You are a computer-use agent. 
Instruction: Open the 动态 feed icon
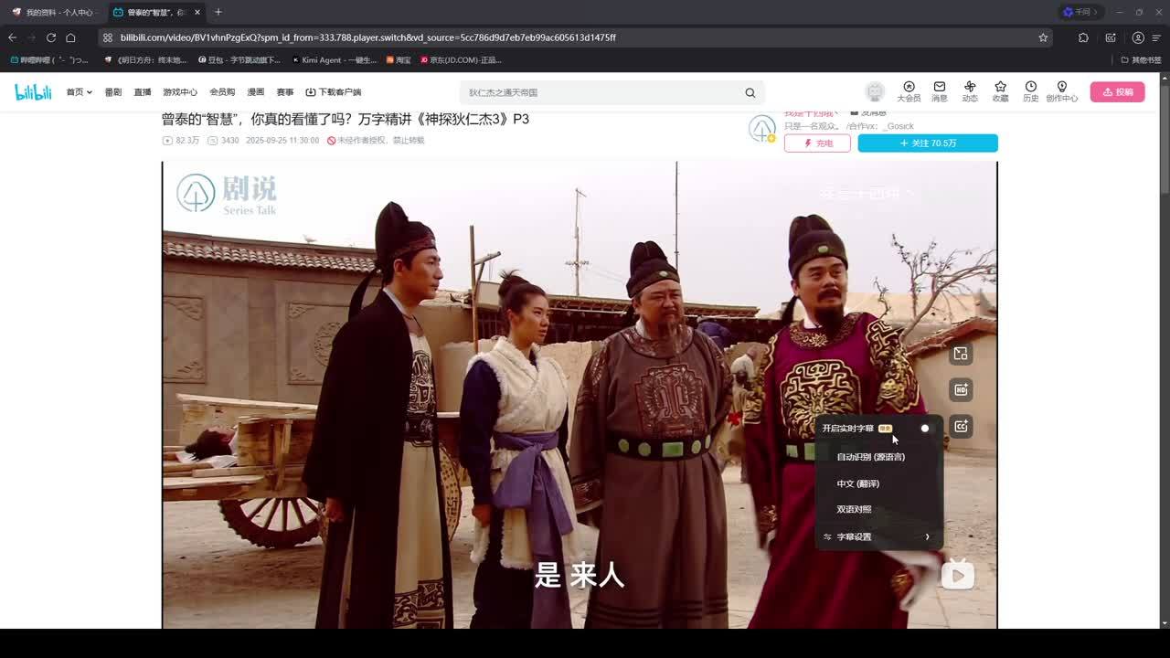pyautogui.click(x=970, y=91)
